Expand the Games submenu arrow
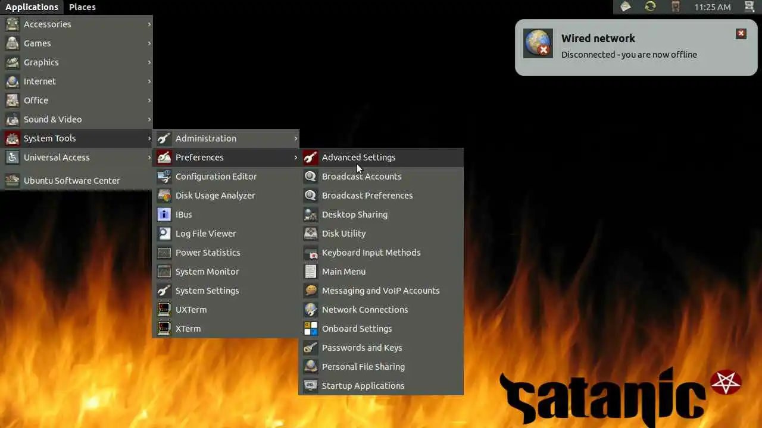This screenshot has width=762, height=428. [149, 43]
